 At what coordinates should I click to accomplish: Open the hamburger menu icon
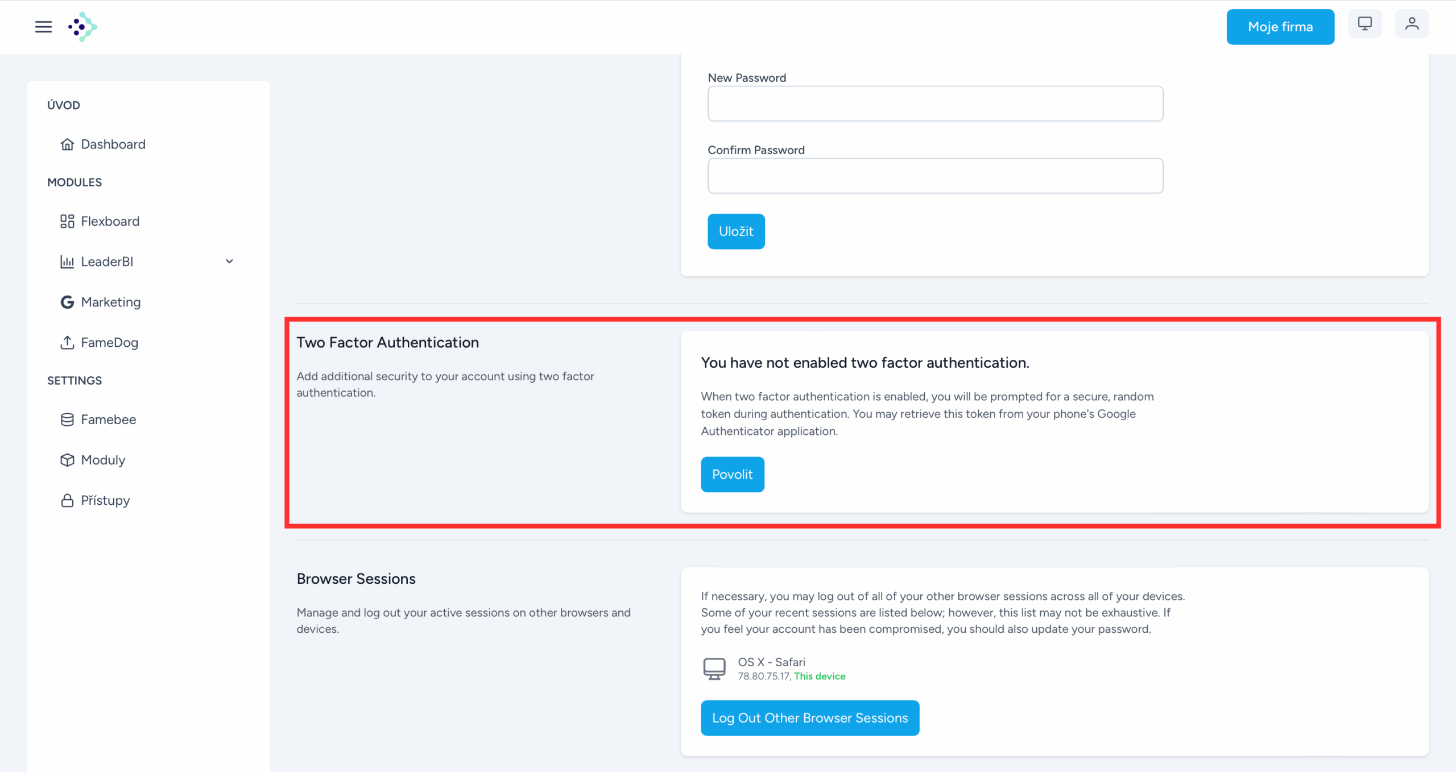coord(43,27)
